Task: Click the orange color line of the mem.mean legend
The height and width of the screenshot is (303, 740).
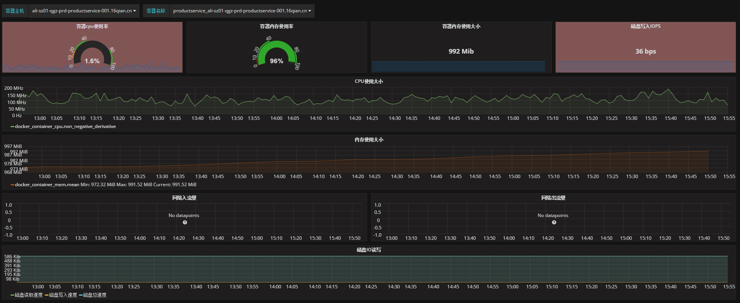Action: click(12, 185)
